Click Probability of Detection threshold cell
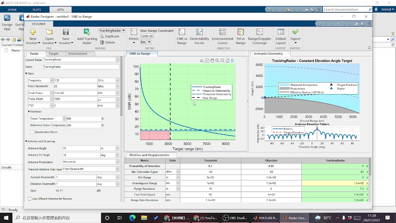Screen dimensions: 396x223 pyautogui.click(x=210, y=166)
